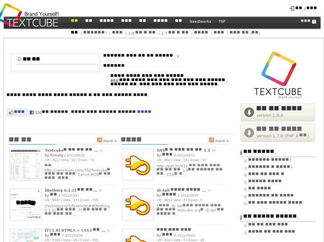The image size is (324, 242).
Task: Click RSS feed icon in right section
Action: [x=212, y=140]
